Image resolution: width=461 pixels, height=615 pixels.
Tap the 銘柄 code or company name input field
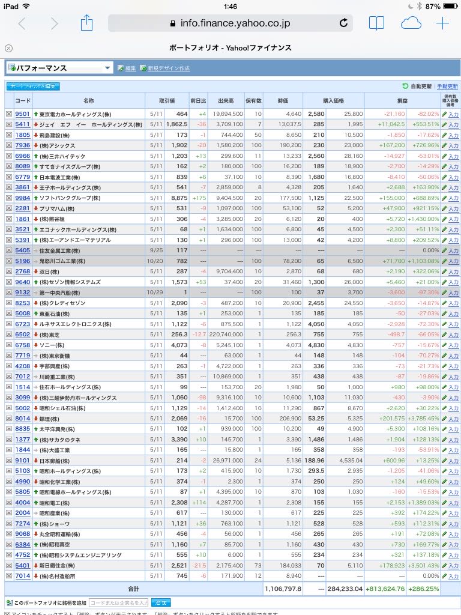pos(119,602)
